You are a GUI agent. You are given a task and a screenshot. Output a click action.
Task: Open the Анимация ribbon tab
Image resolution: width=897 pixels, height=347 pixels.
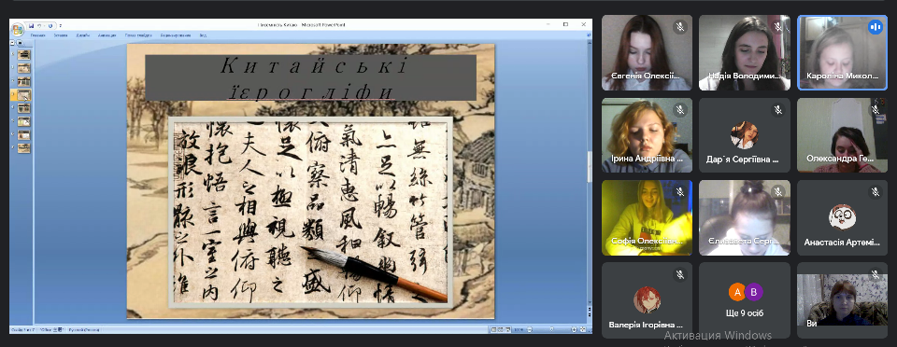107,35
